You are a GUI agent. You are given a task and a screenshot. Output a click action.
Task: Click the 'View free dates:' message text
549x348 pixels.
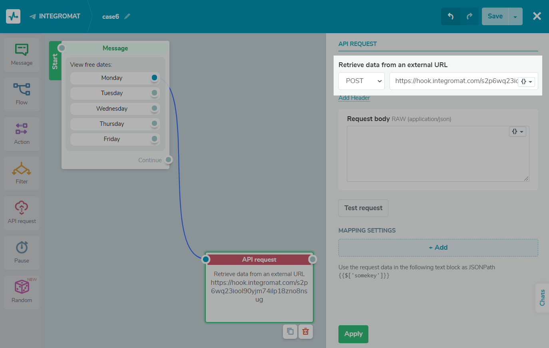91,65
